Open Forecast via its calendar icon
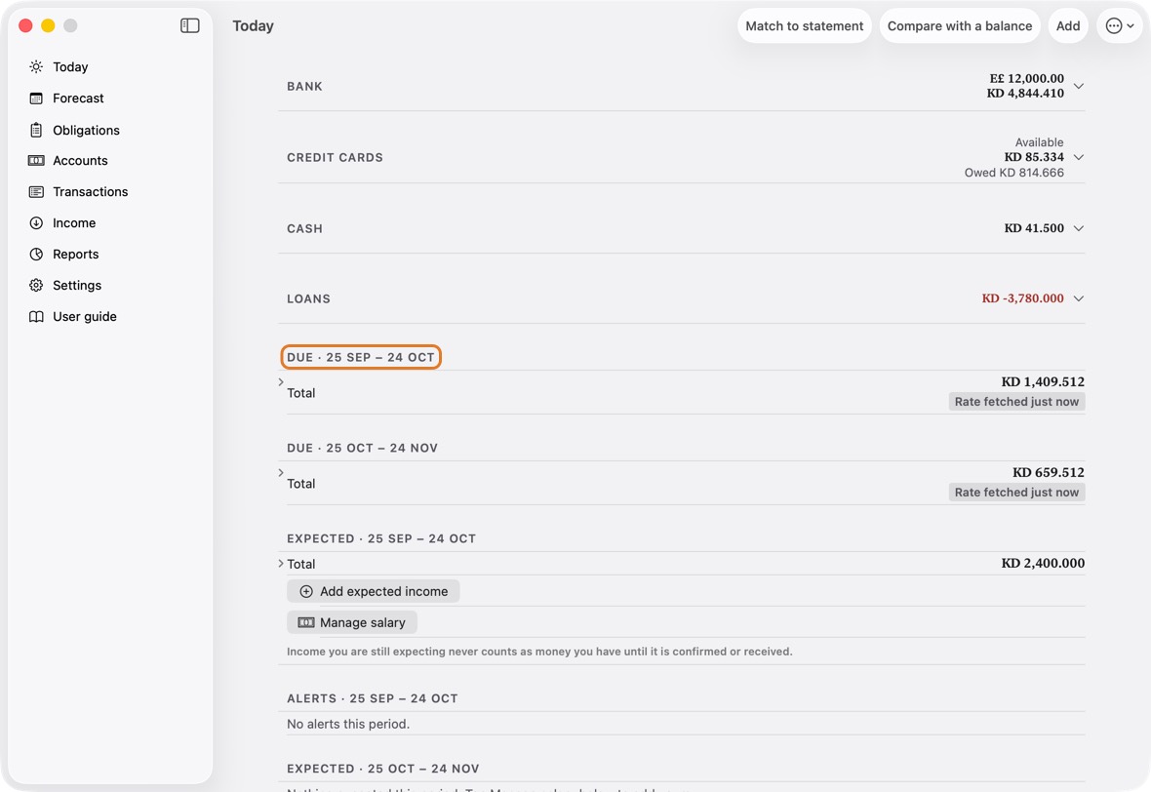 pos(36,99)
